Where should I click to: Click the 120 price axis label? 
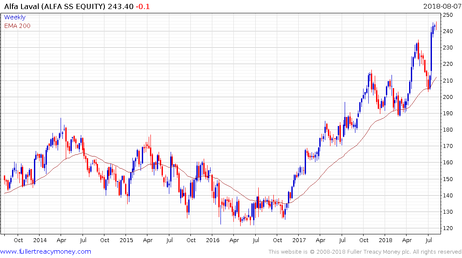(448, 228)
